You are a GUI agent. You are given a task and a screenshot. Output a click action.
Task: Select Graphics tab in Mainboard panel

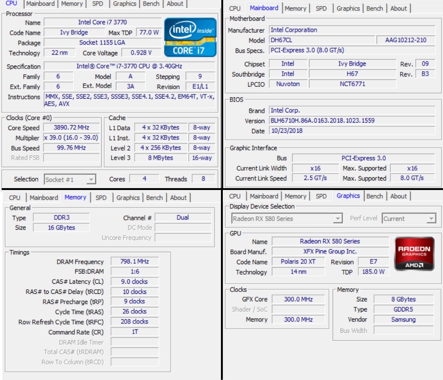(348, 9)
